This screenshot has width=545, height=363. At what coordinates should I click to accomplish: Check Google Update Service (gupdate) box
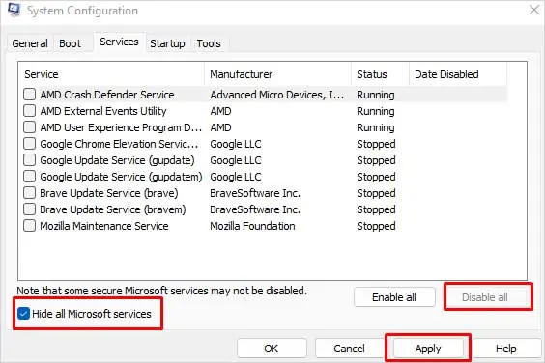[30, 160]
